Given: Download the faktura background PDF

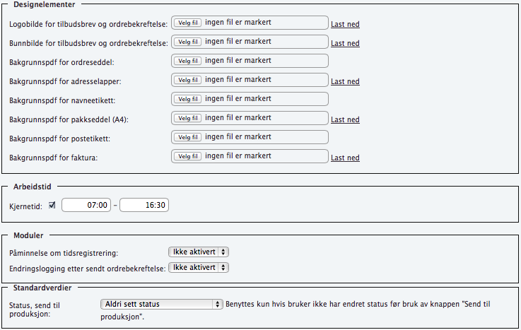Looking at the screenshot, I should 345,158.
